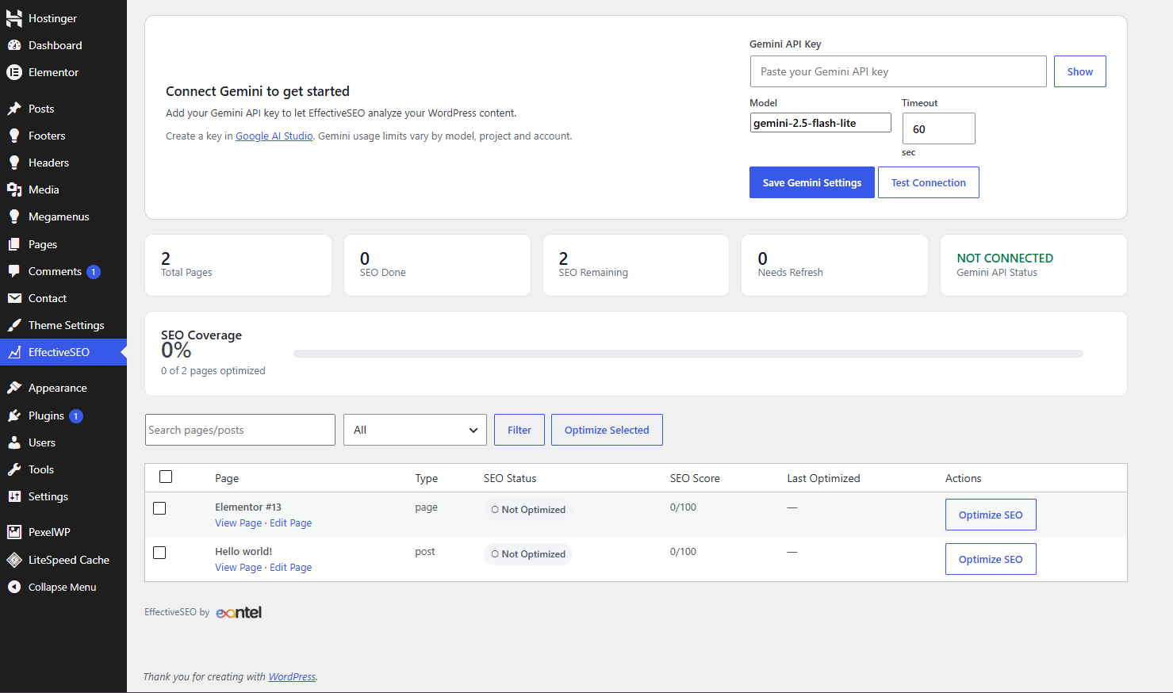The height and width of the screenshot is (693, 1173).
Task: Click the Tools wrench icon
Action: pos(14,469)
